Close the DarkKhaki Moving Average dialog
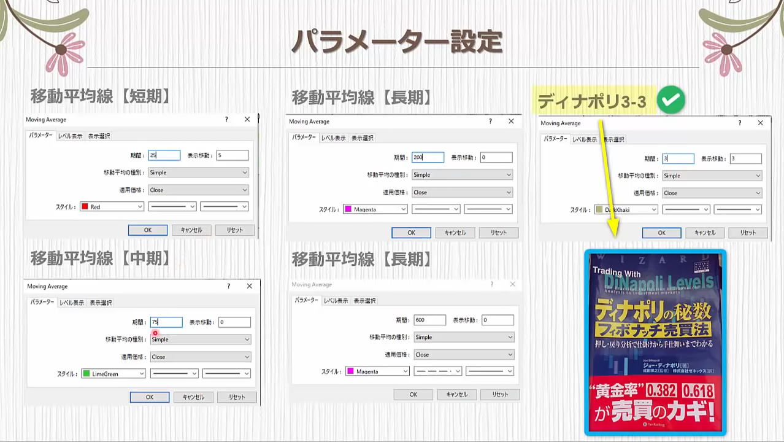Image resolution: width=784 pixels, height=442 pixels. 761,123
